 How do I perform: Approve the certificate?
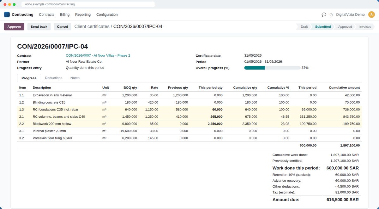(x=14, y=27)
